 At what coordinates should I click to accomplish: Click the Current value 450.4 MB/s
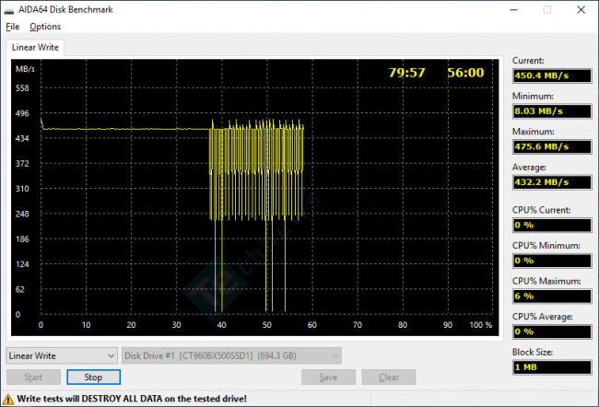[x=552, y=76]
